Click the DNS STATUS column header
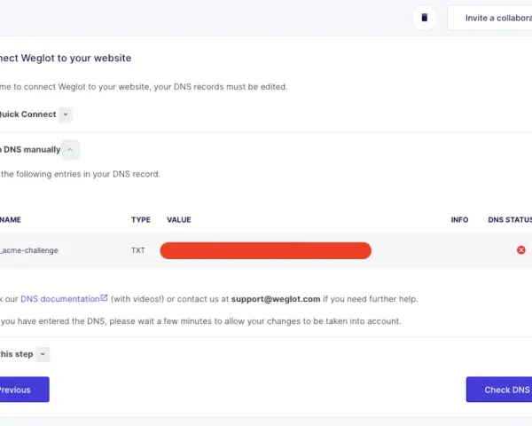The height and width of the screenshot is (426, 532). point(510,220)
